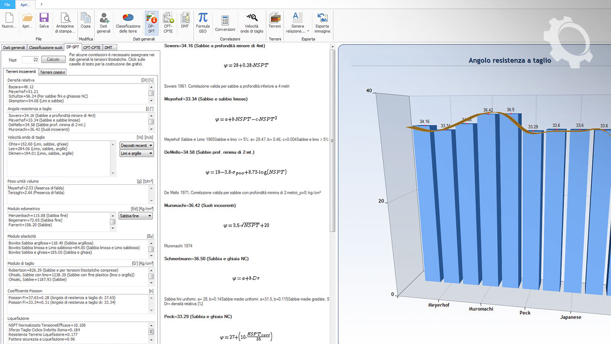
Task: Open the File menu
Action: (8, 4)
